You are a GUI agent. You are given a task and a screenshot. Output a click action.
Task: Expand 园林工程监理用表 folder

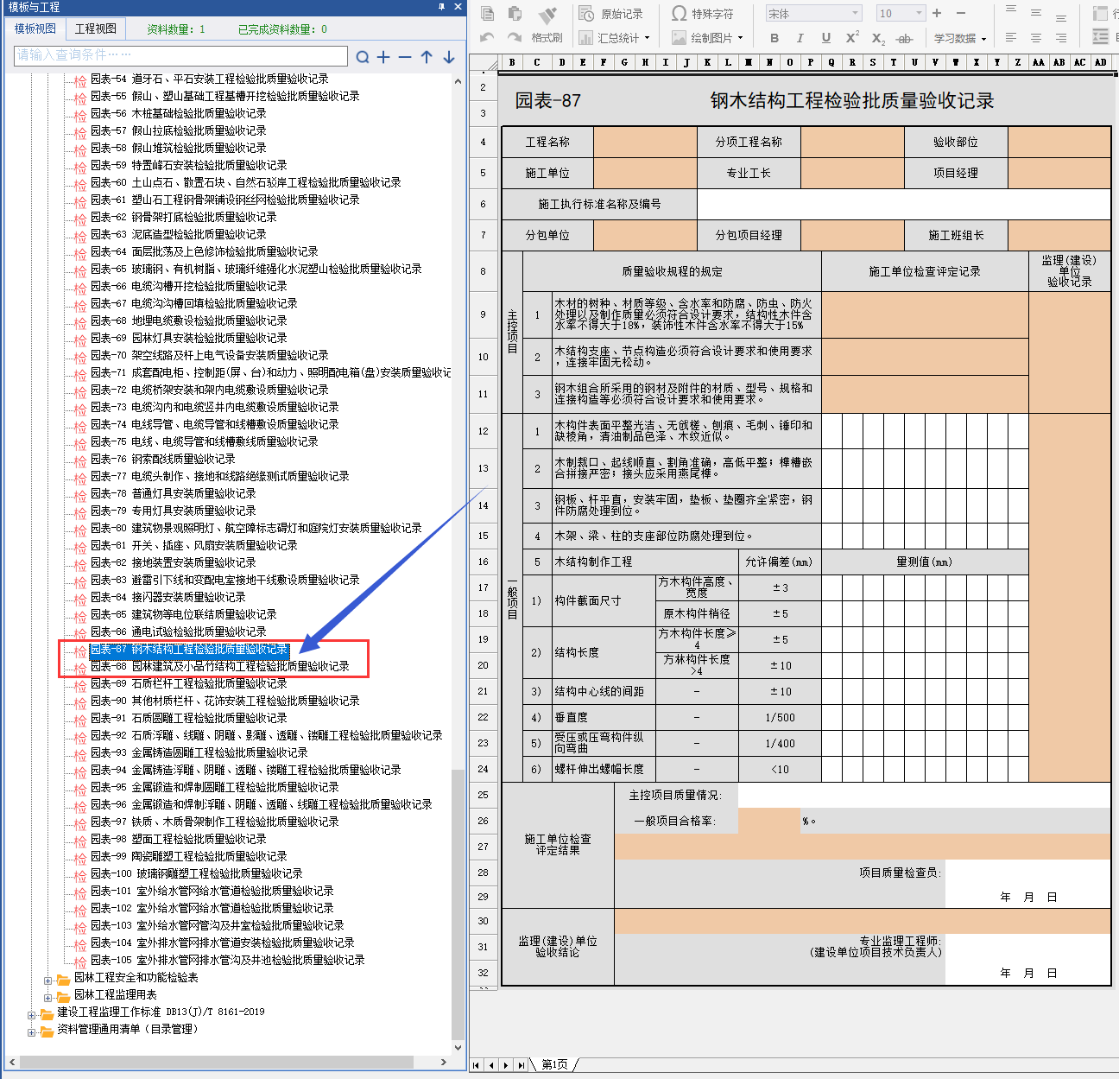tap(48, 997)
